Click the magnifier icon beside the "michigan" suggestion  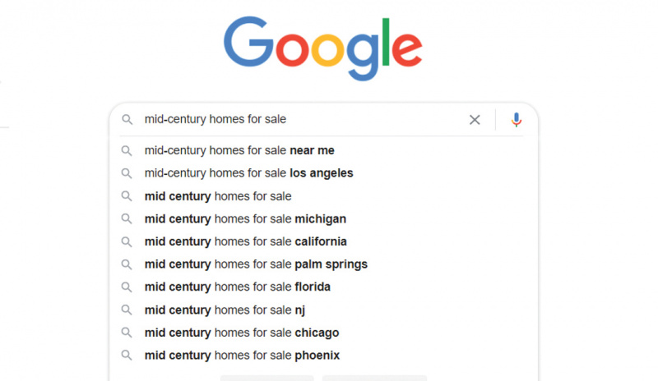point(127,218)
